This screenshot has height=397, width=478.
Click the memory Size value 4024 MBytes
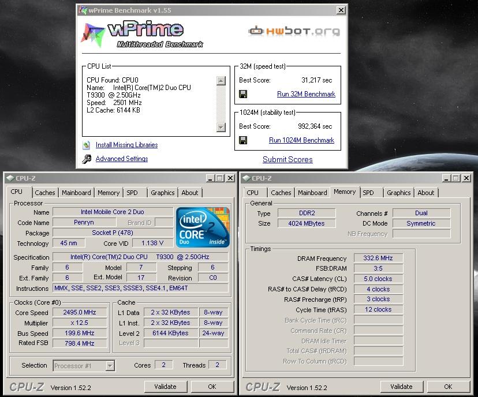click(307, 223)
